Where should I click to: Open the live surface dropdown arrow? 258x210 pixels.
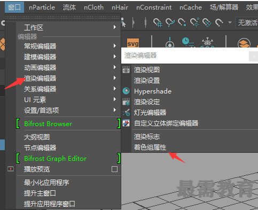(230, 22)
